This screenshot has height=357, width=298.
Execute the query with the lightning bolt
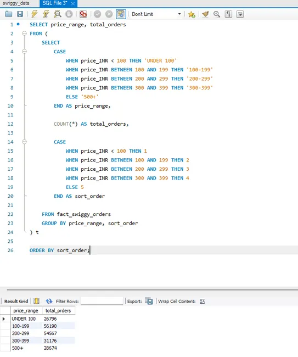(35, 14)
